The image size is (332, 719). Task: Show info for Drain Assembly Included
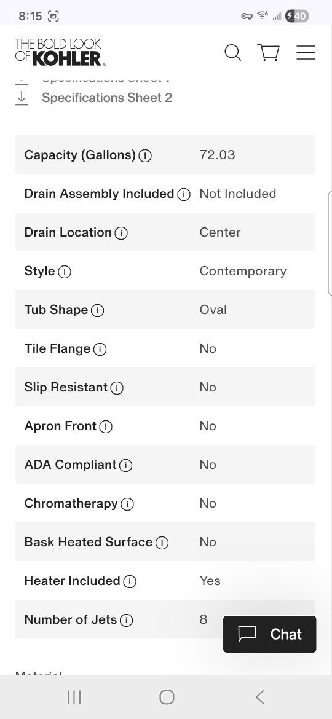184,194
